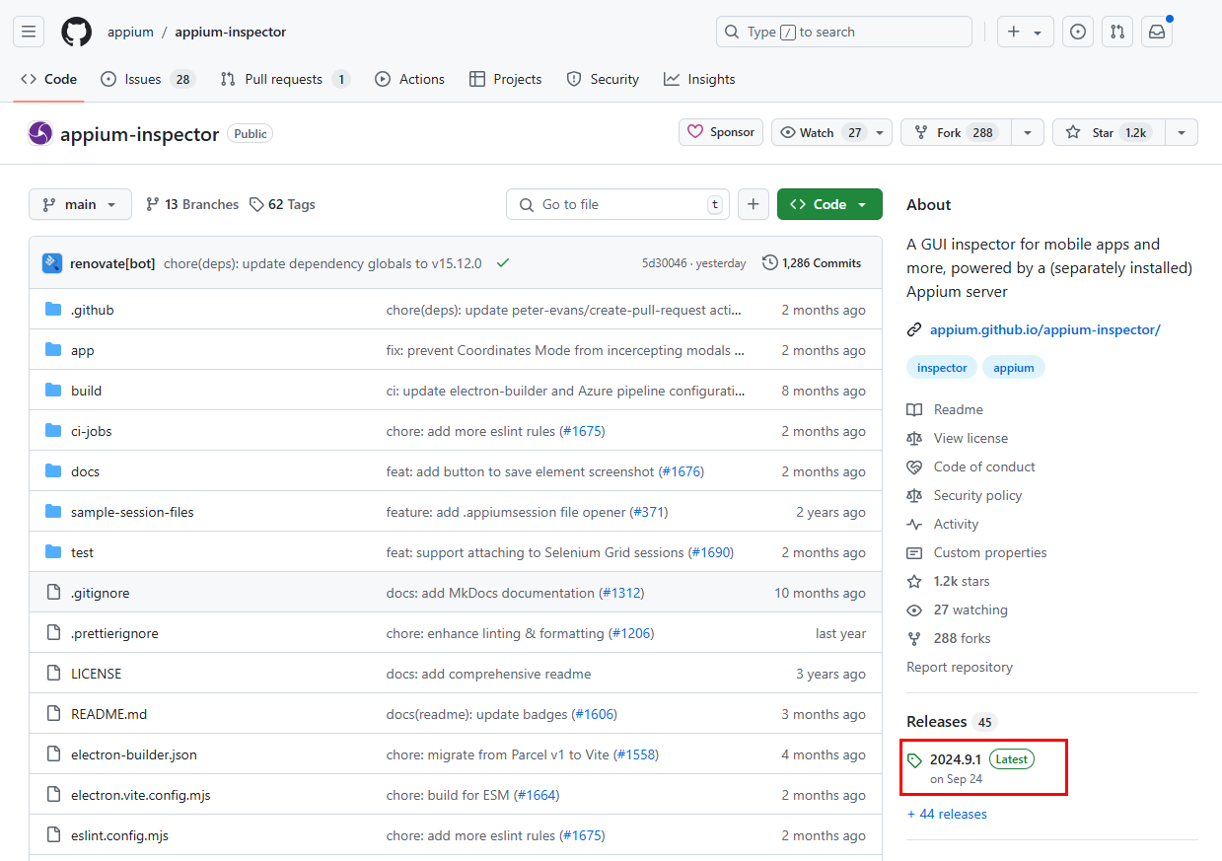Open the issues icon in header
This screenshot has height=861, width=1222.
1078,32
